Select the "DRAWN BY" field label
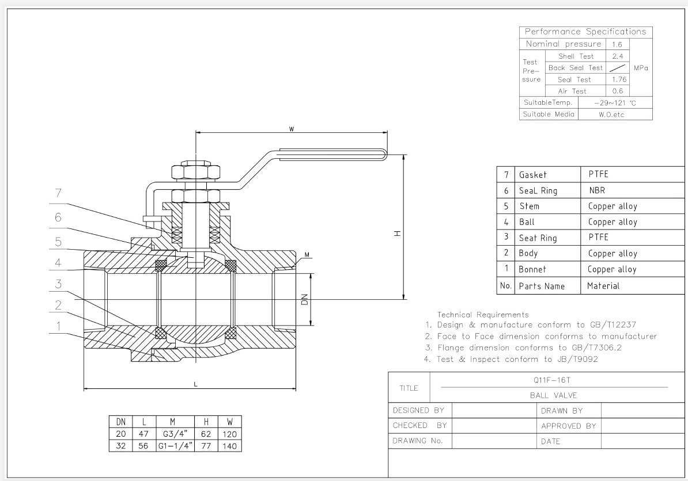688x481 pixels. [x=562, y=411]
